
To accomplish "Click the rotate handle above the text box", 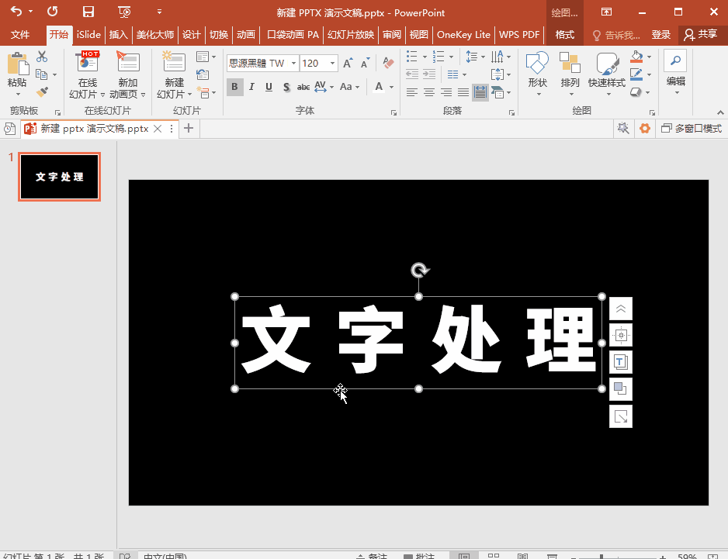I will coord(419,270).
